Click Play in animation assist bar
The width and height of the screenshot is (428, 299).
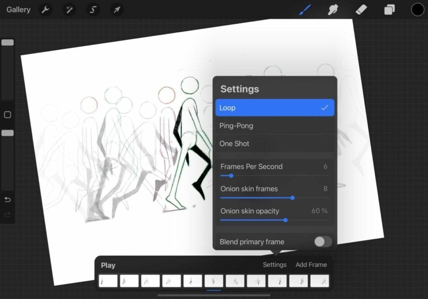108,265
